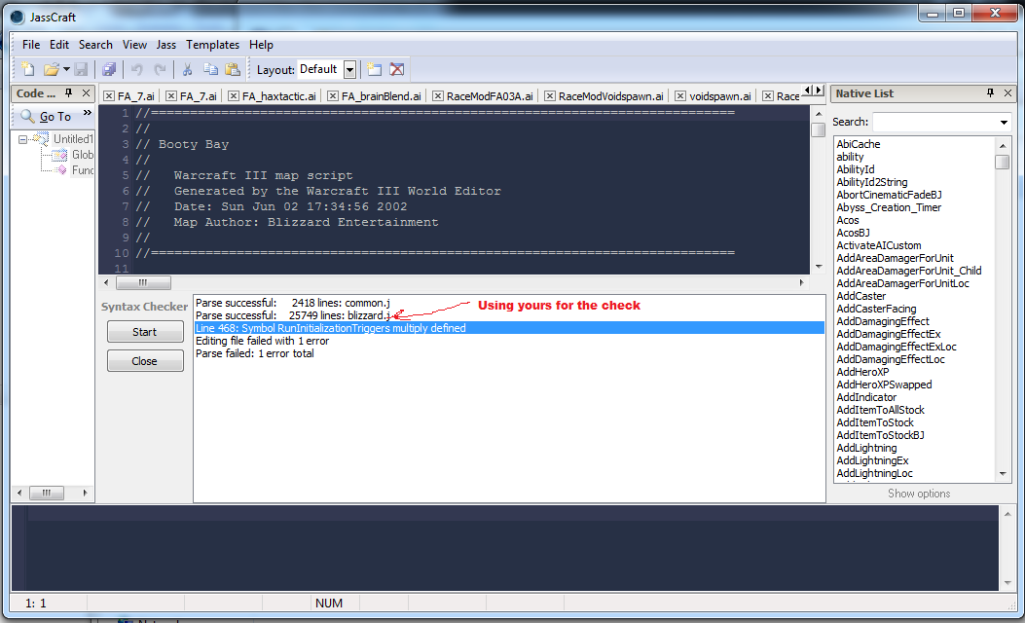The height and width of the screenshot is (623, 1025).
Task: Close the RaceModVoidspawn.ai tab via its X
Action: (x=550, y=96)
